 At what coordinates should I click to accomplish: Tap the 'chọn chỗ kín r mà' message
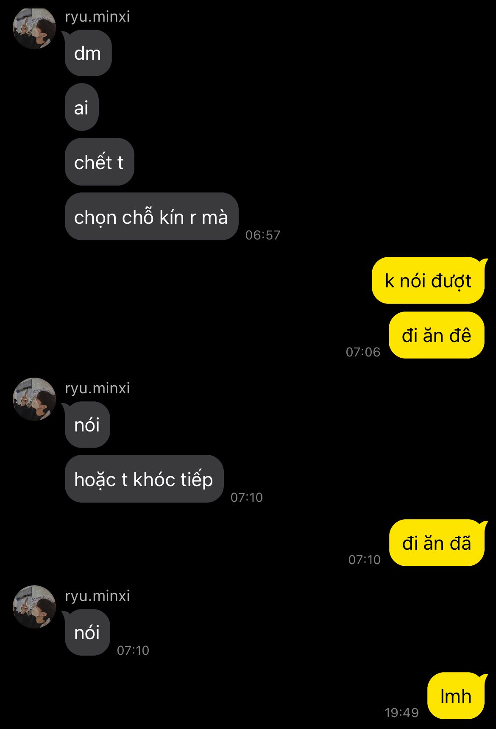click(151, 217)
